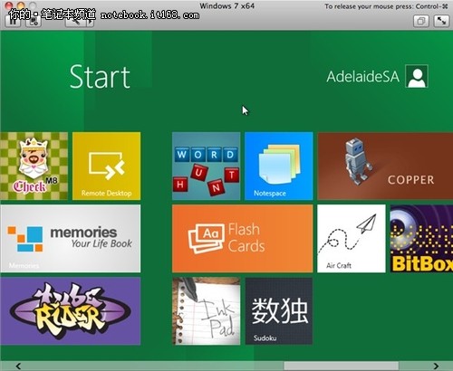Launch the Air Craft paper plane tile
Viewport: 453px width, 371px height.
click(x=352, y=239)
